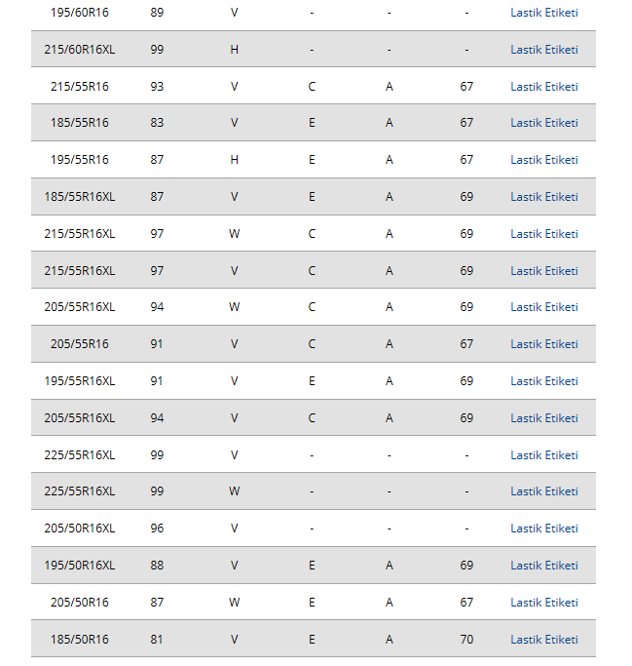Click Lastik Etiketi in the 205/50R16XL row
The height and width of the screenshot is (666, 632).
point(543,529)
